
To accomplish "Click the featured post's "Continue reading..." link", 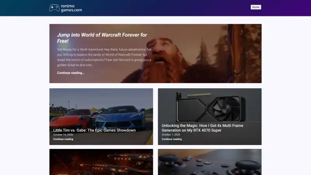I will point(71,73).
